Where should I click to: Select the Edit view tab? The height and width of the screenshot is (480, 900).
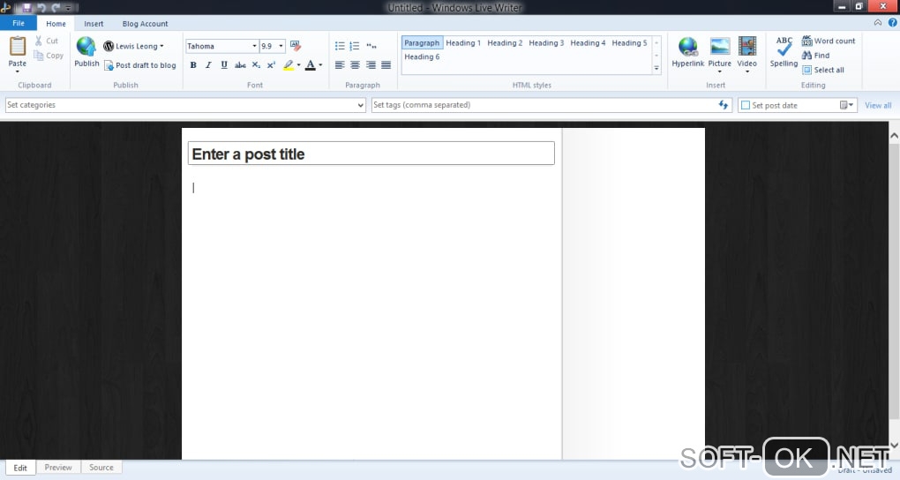tap(20, 468)
